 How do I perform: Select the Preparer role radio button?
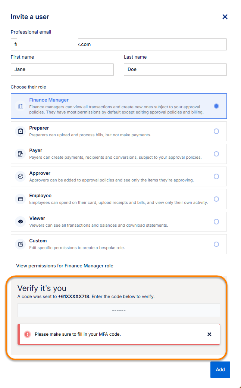click(x=216, y=131)
